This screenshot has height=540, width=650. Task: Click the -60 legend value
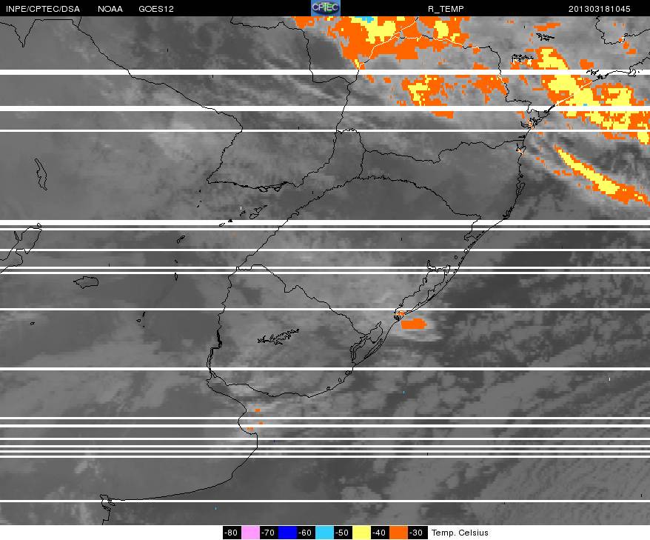coord(306,533)
